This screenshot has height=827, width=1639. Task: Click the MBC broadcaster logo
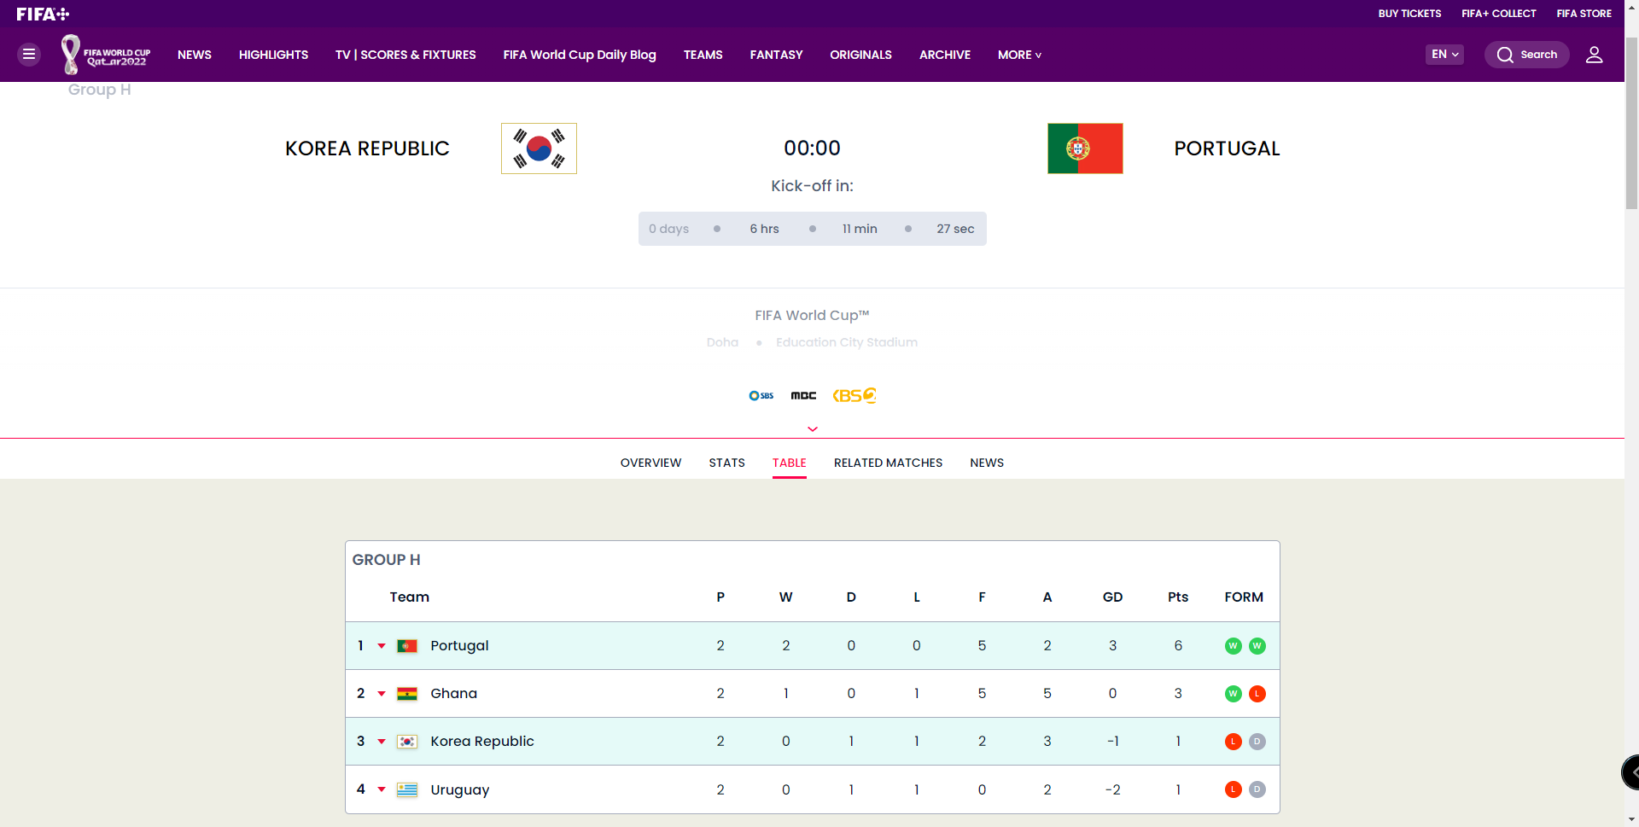click(x=803, y=395)
